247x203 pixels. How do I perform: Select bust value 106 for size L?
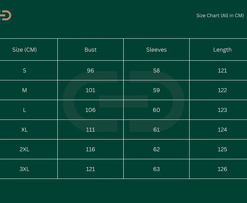pos(91,110)
